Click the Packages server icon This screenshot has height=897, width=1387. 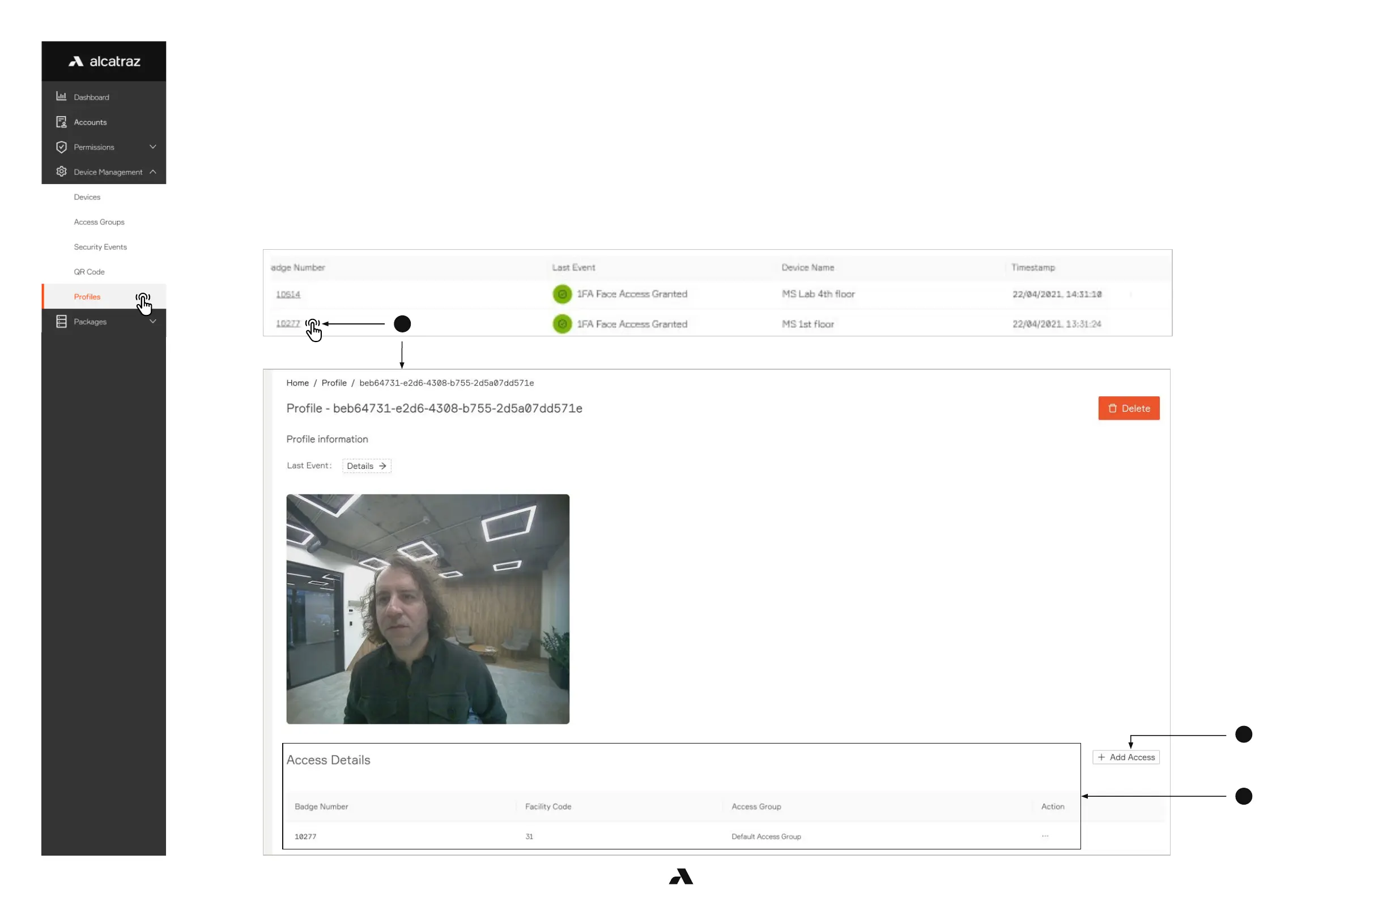61,322
